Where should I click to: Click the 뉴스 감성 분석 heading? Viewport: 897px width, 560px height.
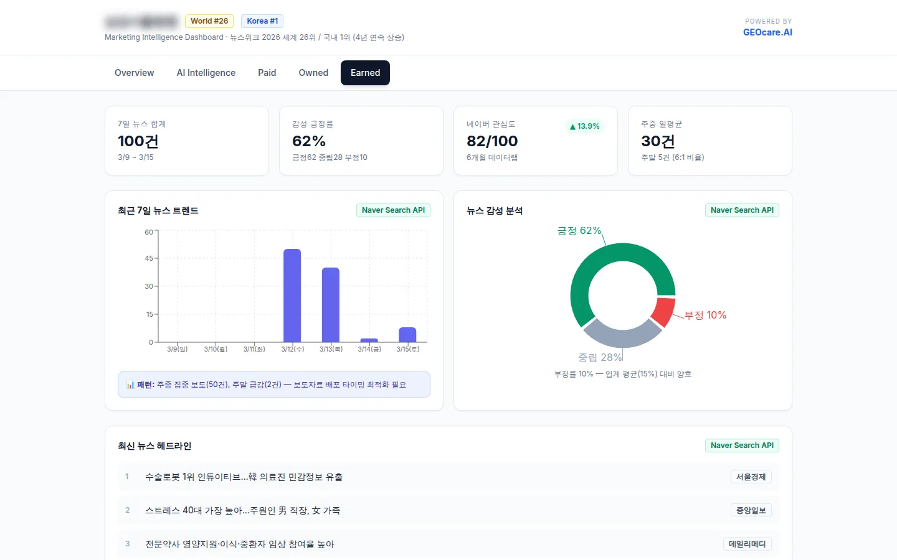coord(495,211)
